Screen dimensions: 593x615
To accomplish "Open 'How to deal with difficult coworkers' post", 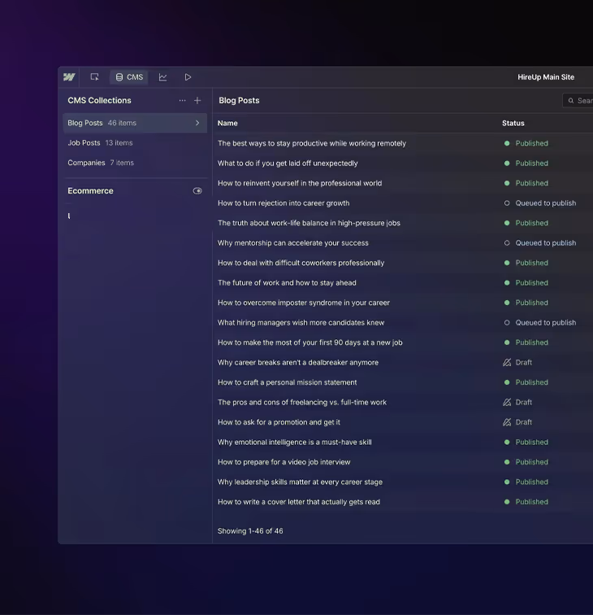I will pos(301,264).
